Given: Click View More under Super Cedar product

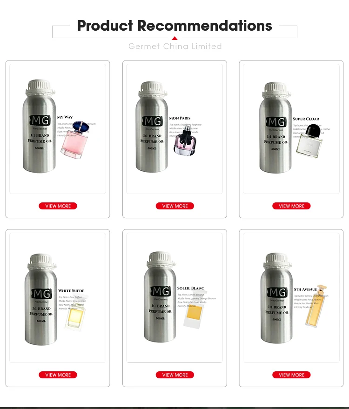Looking at the screenshot, I should (x=291, y=206).
